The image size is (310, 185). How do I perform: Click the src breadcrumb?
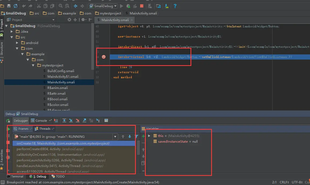click(x=34, y=13)
